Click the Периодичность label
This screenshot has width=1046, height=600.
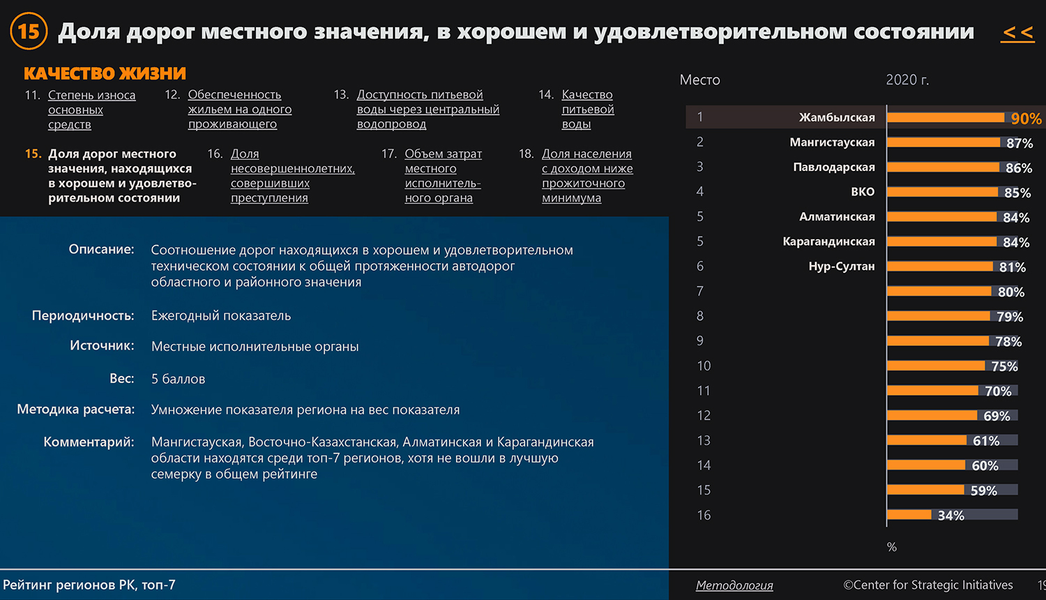pyautogui.click(x=83, y=315)
